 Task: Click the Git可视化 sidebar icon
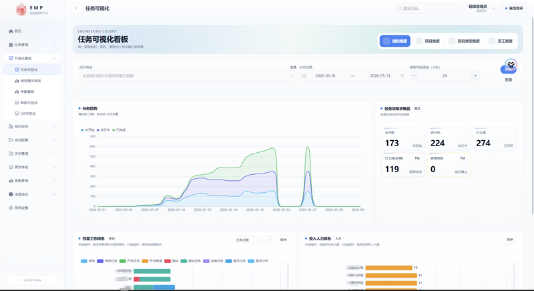[x=17, y=113]
